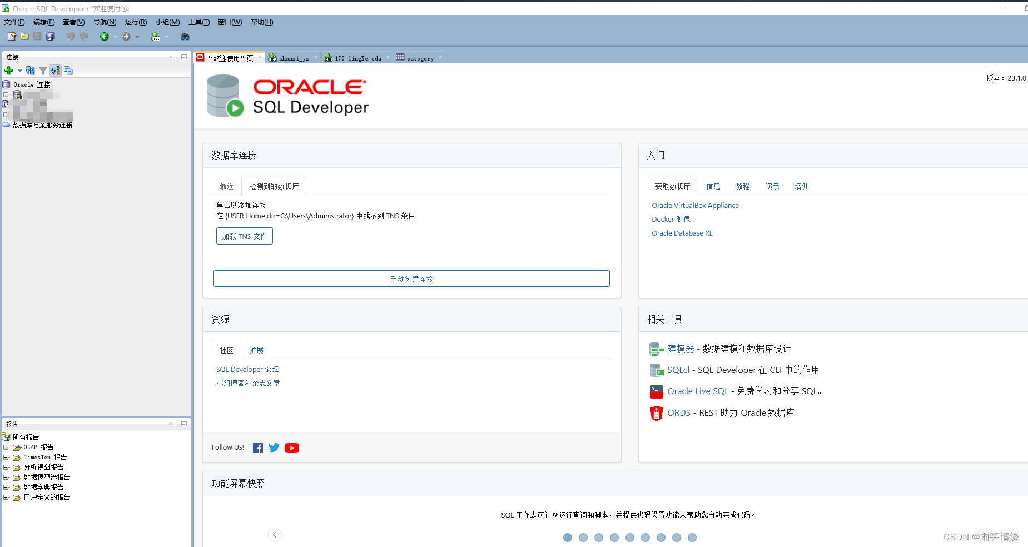Expand the 数据字典报告 node
The height and width of the screenshot is (547, 1028).
point(6,487)
